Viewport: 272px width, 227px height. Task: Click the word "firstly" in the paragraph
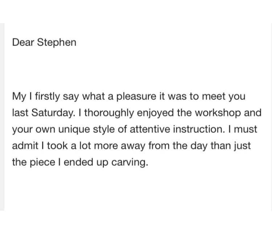click(x=48, y=96)
